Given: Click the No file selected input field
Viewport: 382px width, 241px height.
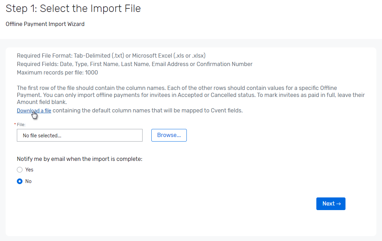Looking at the screenshot, I should pos(79,135).
